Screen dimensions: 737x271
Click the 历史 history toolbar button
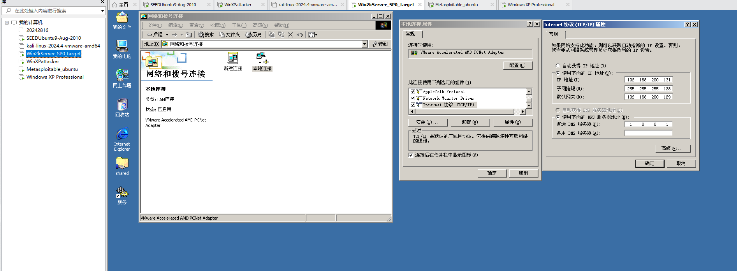coord(253,35)
